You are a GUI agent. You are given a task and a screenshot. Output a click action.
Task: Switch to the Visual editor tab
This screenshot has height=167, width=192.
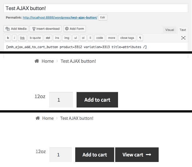[x=170, y=30]
